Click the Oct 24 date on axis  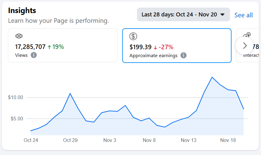pyautogui.click(x=31, y=140)
